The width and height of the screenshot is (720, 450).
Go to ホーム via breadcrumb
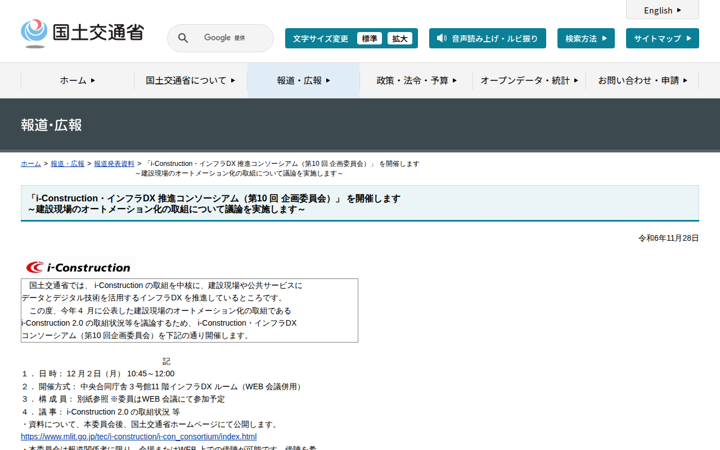coord(31,164)
